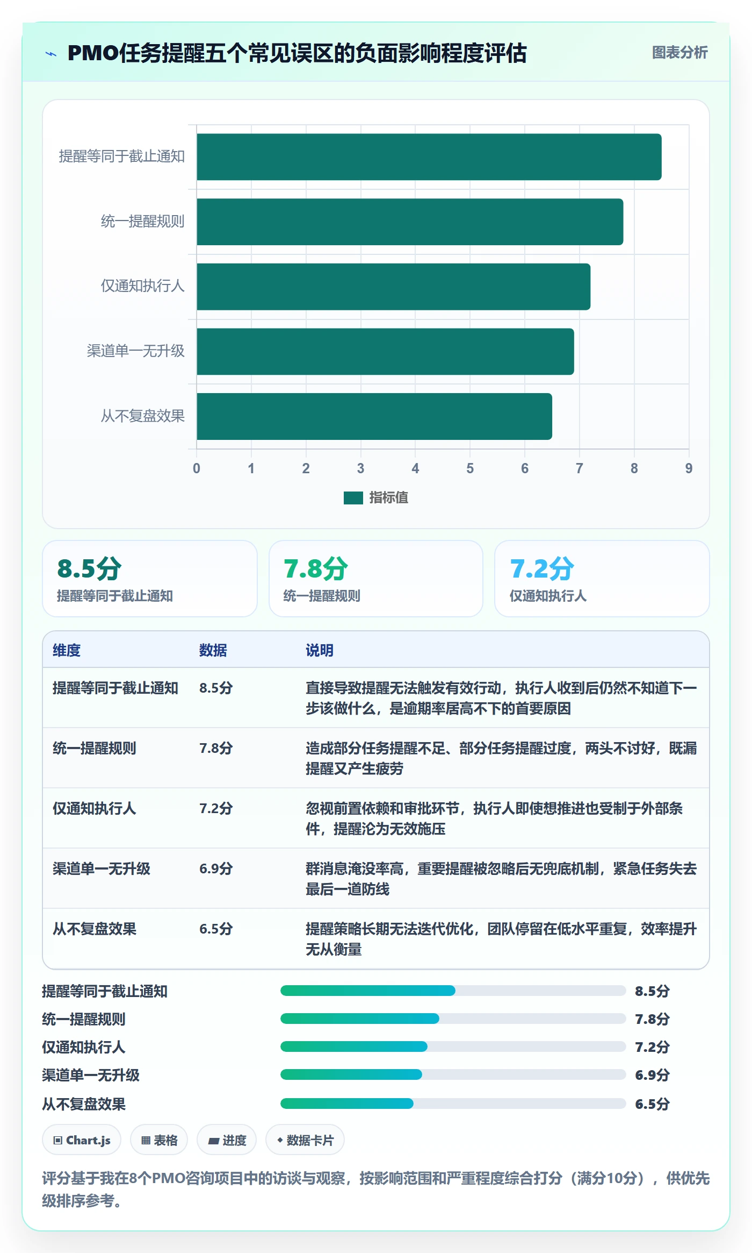Select the chart bar for 提醒等同于截止通知

[429, 157]
